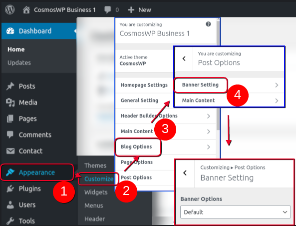The width and height of the screenshot is (296, 226).
Task: Open Homepage Settings in the customizer
Action: pos(144,85)
